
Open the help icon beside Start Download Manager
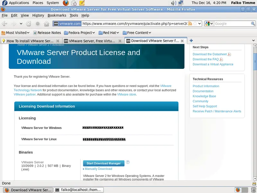128,162
